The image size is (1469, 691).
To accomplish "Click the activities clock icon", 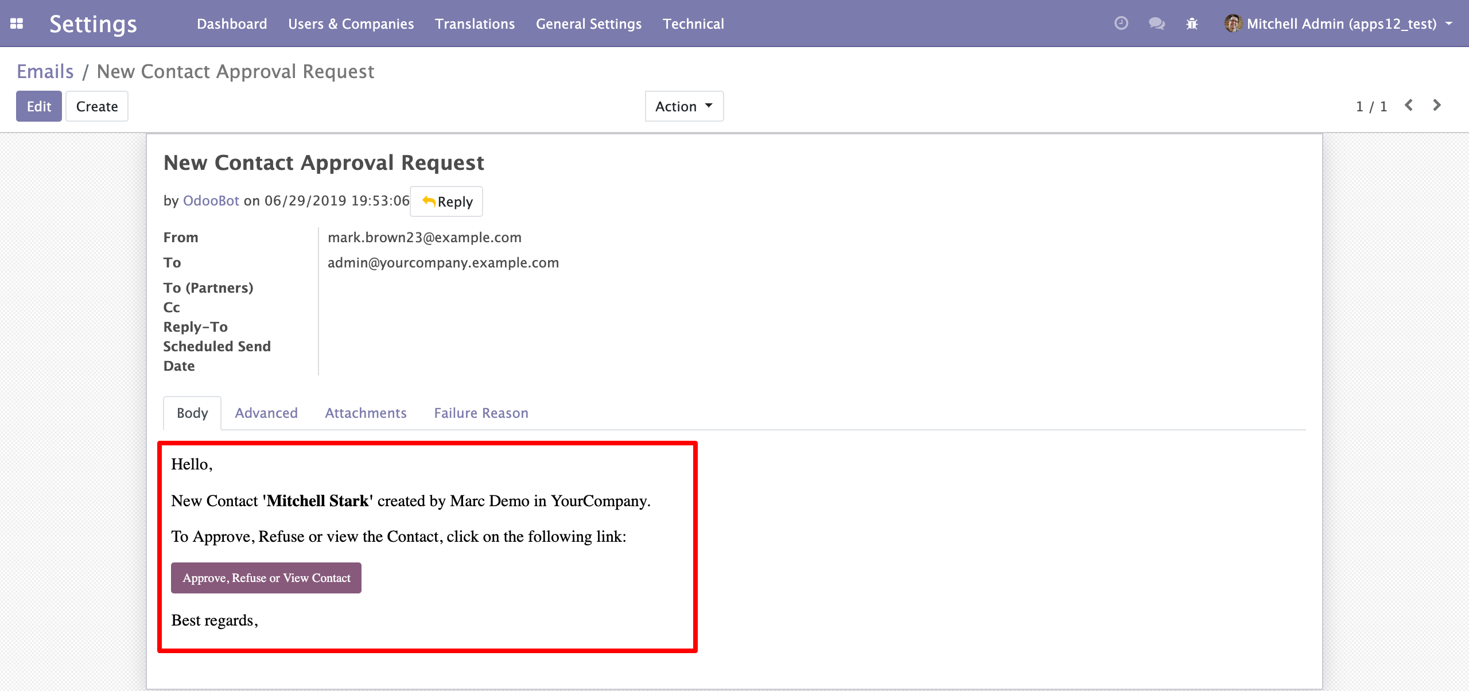I will 1121,24.
